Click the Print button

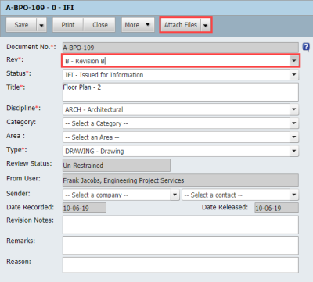68,25
